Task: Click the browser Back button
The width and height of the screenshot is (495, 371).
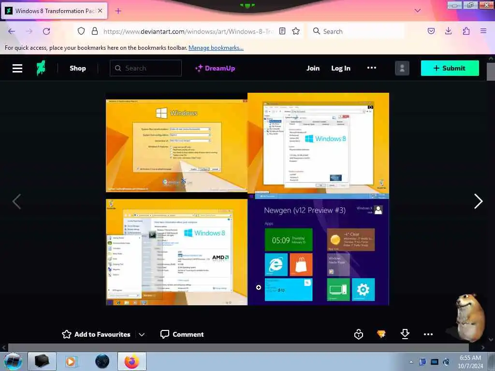Action: pos(12,31)
